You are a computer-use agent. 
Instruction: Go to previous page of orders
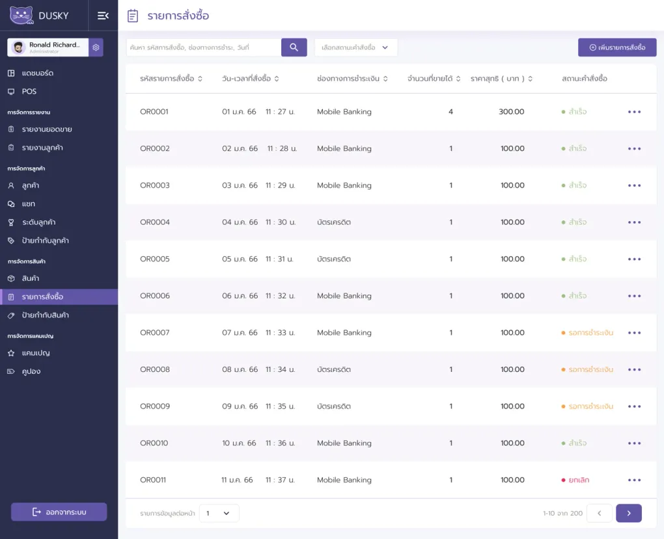coord(599,513)
